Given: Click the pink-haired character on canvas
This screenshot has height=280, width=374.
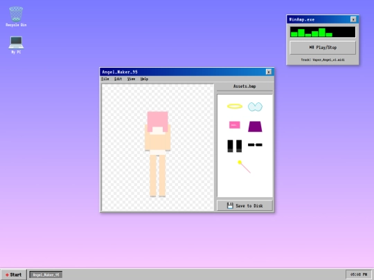Looking at the screenshot, I should 157,154.
